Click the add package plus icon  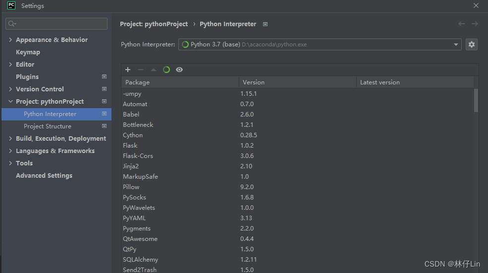point(128,70)
